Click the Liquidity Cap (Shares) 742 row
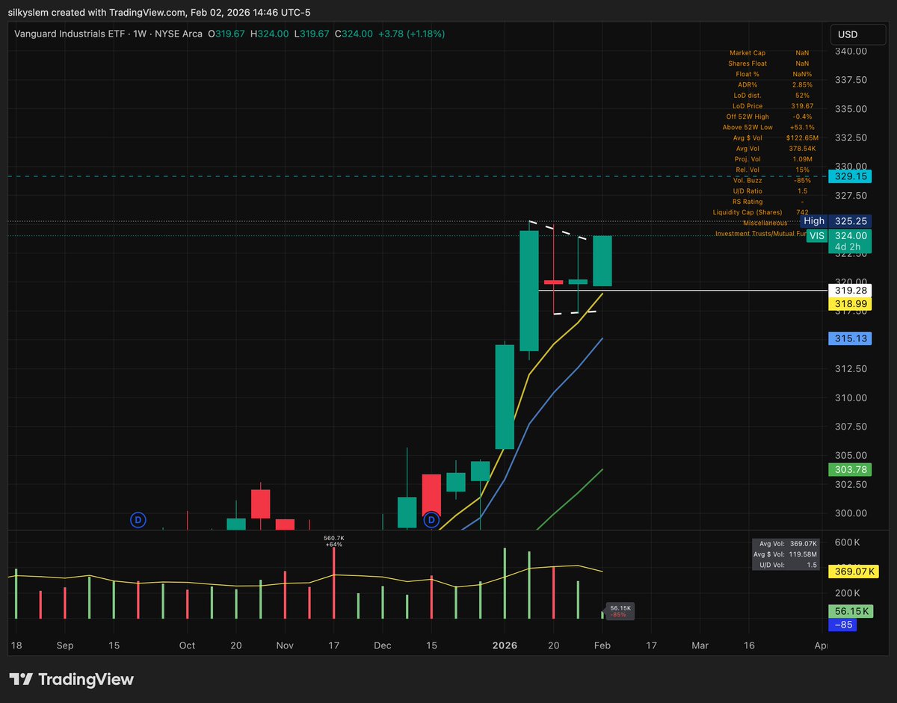 tap(762, 212)
